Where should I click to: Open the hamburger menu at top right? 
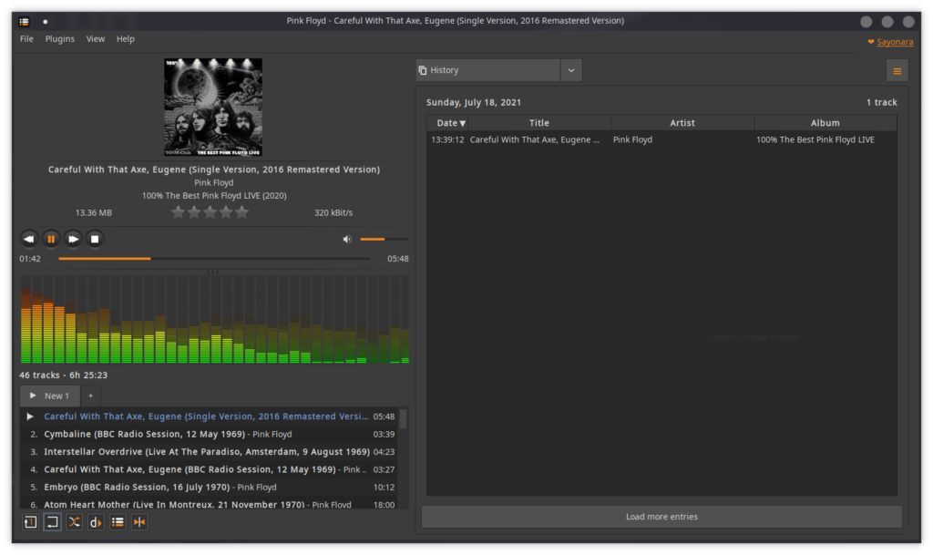897,71
